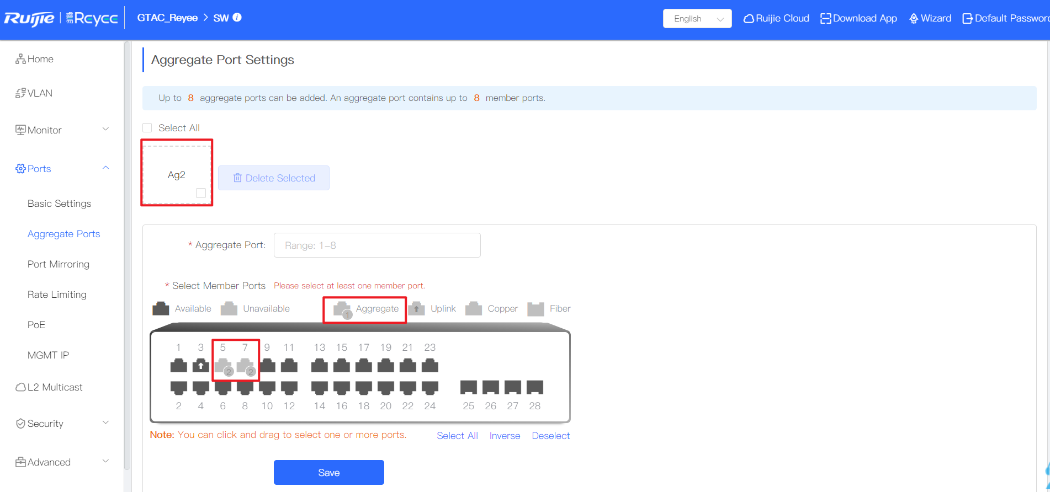This screenshot has width=1050, height=492.
Task: Select switch port 2
Action: (x=178, y=388)
